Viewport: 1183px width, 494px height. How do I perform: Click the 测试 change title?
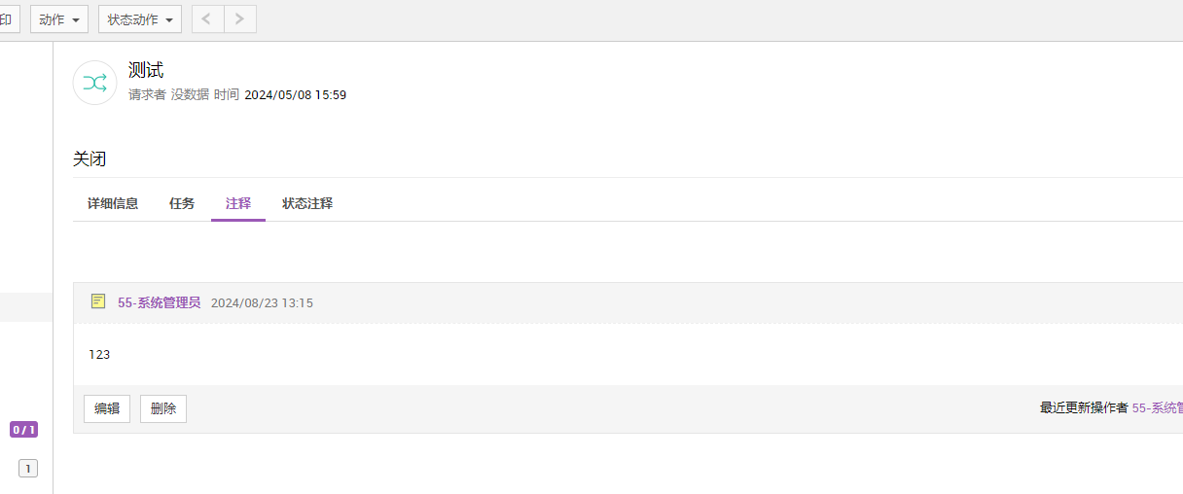tap(146, 70)
